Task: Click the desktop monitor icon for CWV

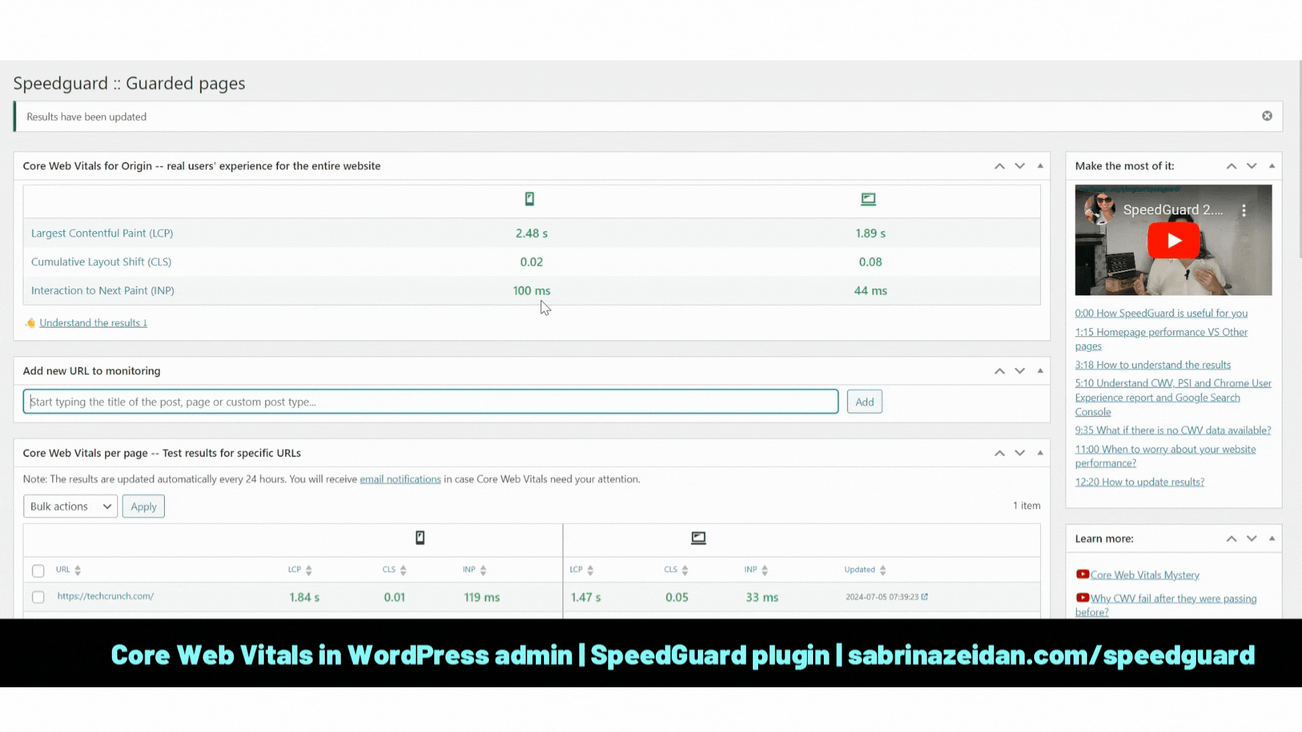Action: 868,197
